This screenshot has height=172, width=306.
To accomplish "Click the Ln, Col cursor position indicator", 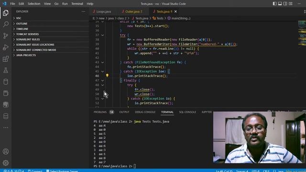I will pos(224,171).
